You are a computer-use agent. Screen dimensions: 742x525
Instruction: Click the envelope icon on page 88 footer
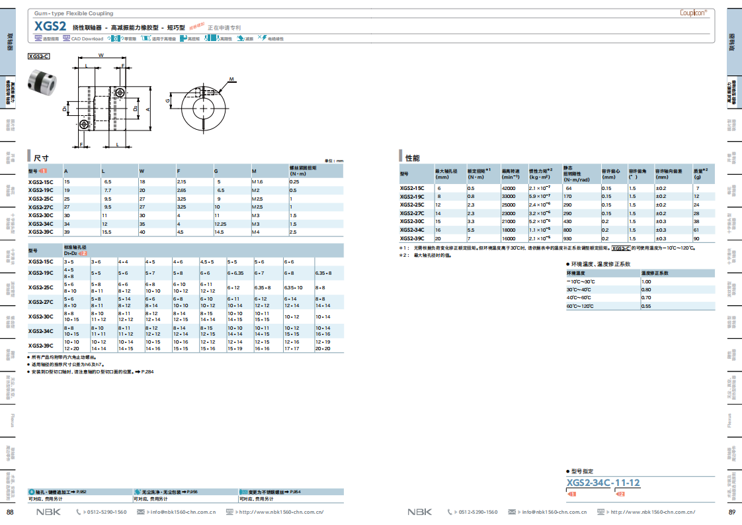141,512
